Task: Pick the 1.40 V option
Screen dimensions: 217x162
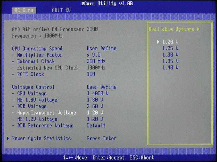Action: [170, 67]
